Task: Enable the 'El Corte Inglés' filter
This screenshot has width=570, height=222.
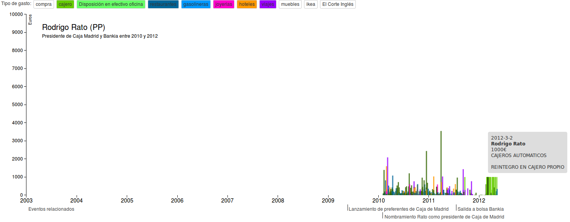Action: [x=337, y=4]
